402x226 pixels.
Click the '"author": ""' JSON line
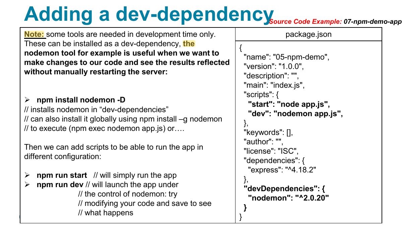(263, 142)
